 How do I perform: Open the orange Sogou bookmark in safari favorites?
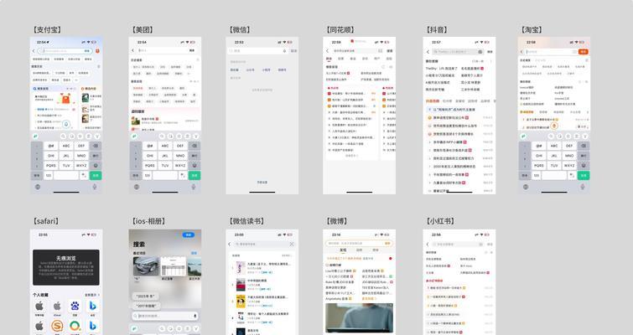point(57,326)
